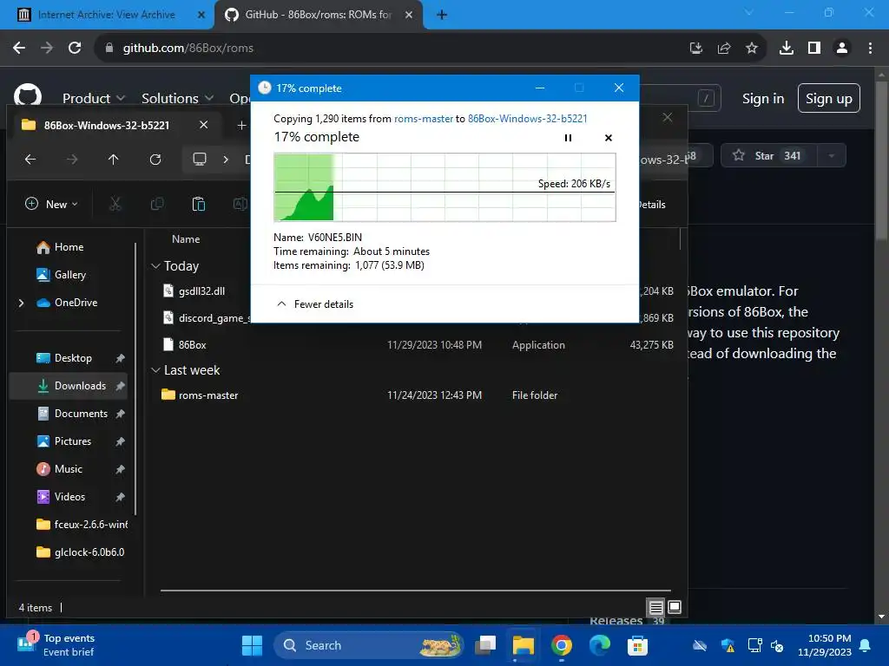Viewport: 889px width, 666px height.
Task: Open Pictures in quick access
Action: coord(73,441)
